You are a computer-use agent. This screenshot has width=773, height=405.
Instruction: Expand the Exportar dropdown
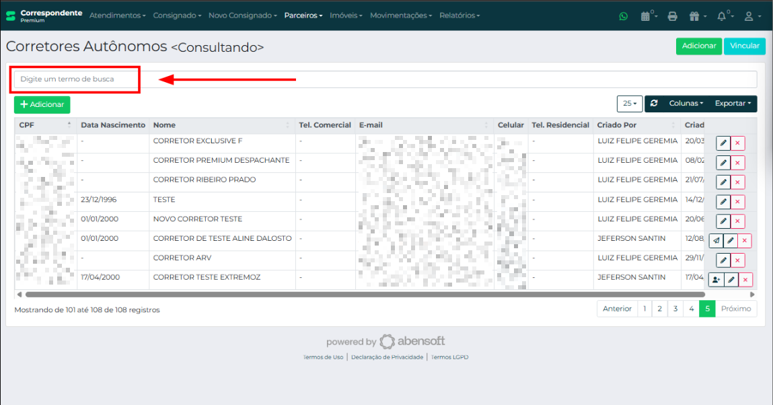[x=732, y=104]
